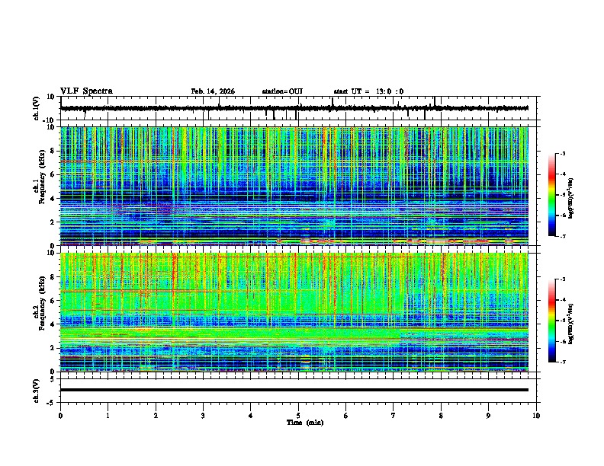Image resolution: width=604 pixels, height=466 pixels.
Task: Click the ch.2 frequency axis "6" tick label
Action: coord(53,301)
